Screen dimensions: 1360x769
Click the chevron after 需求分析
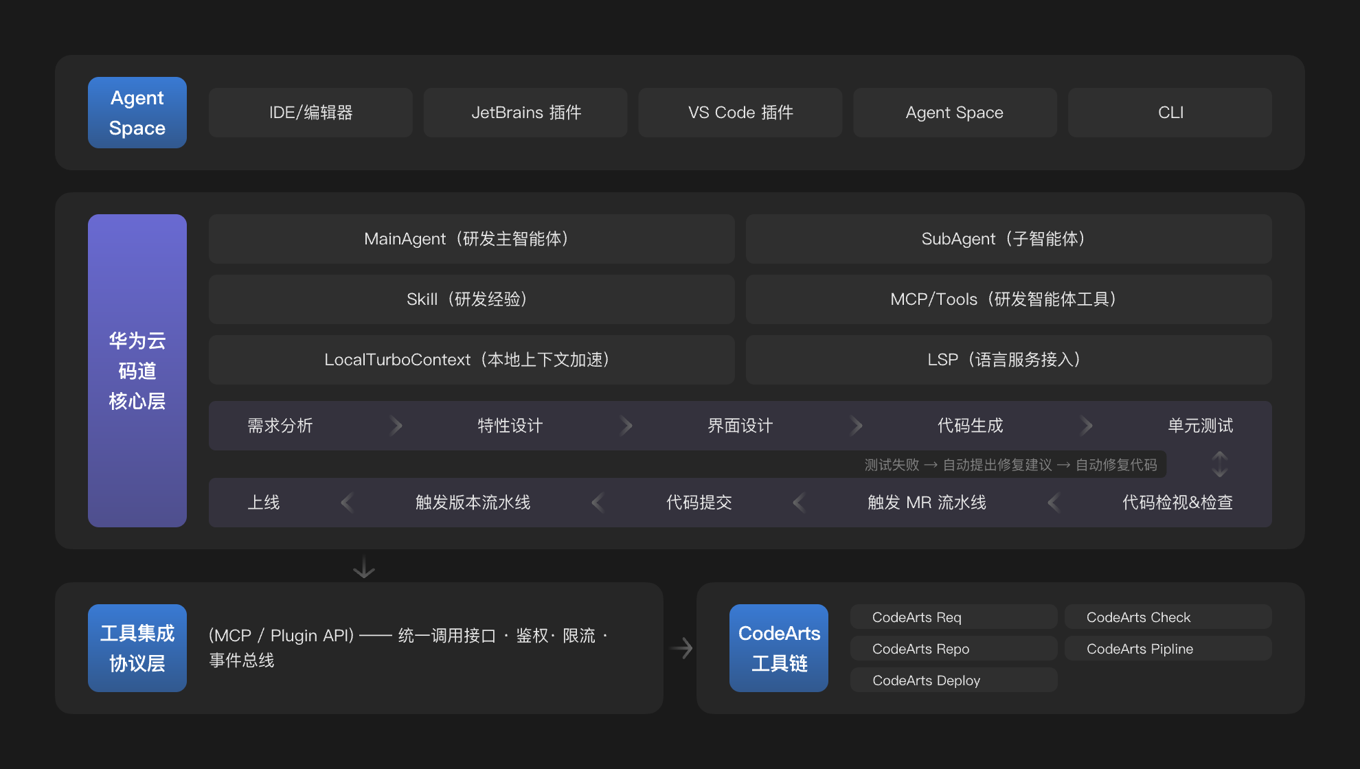pyautogui.click(x=396, y=426)
